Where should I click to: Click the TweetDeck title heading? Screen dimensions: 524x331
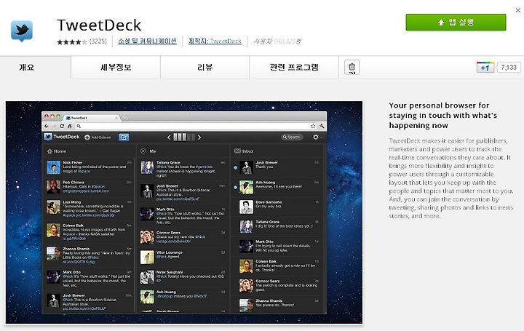(99, 25)
